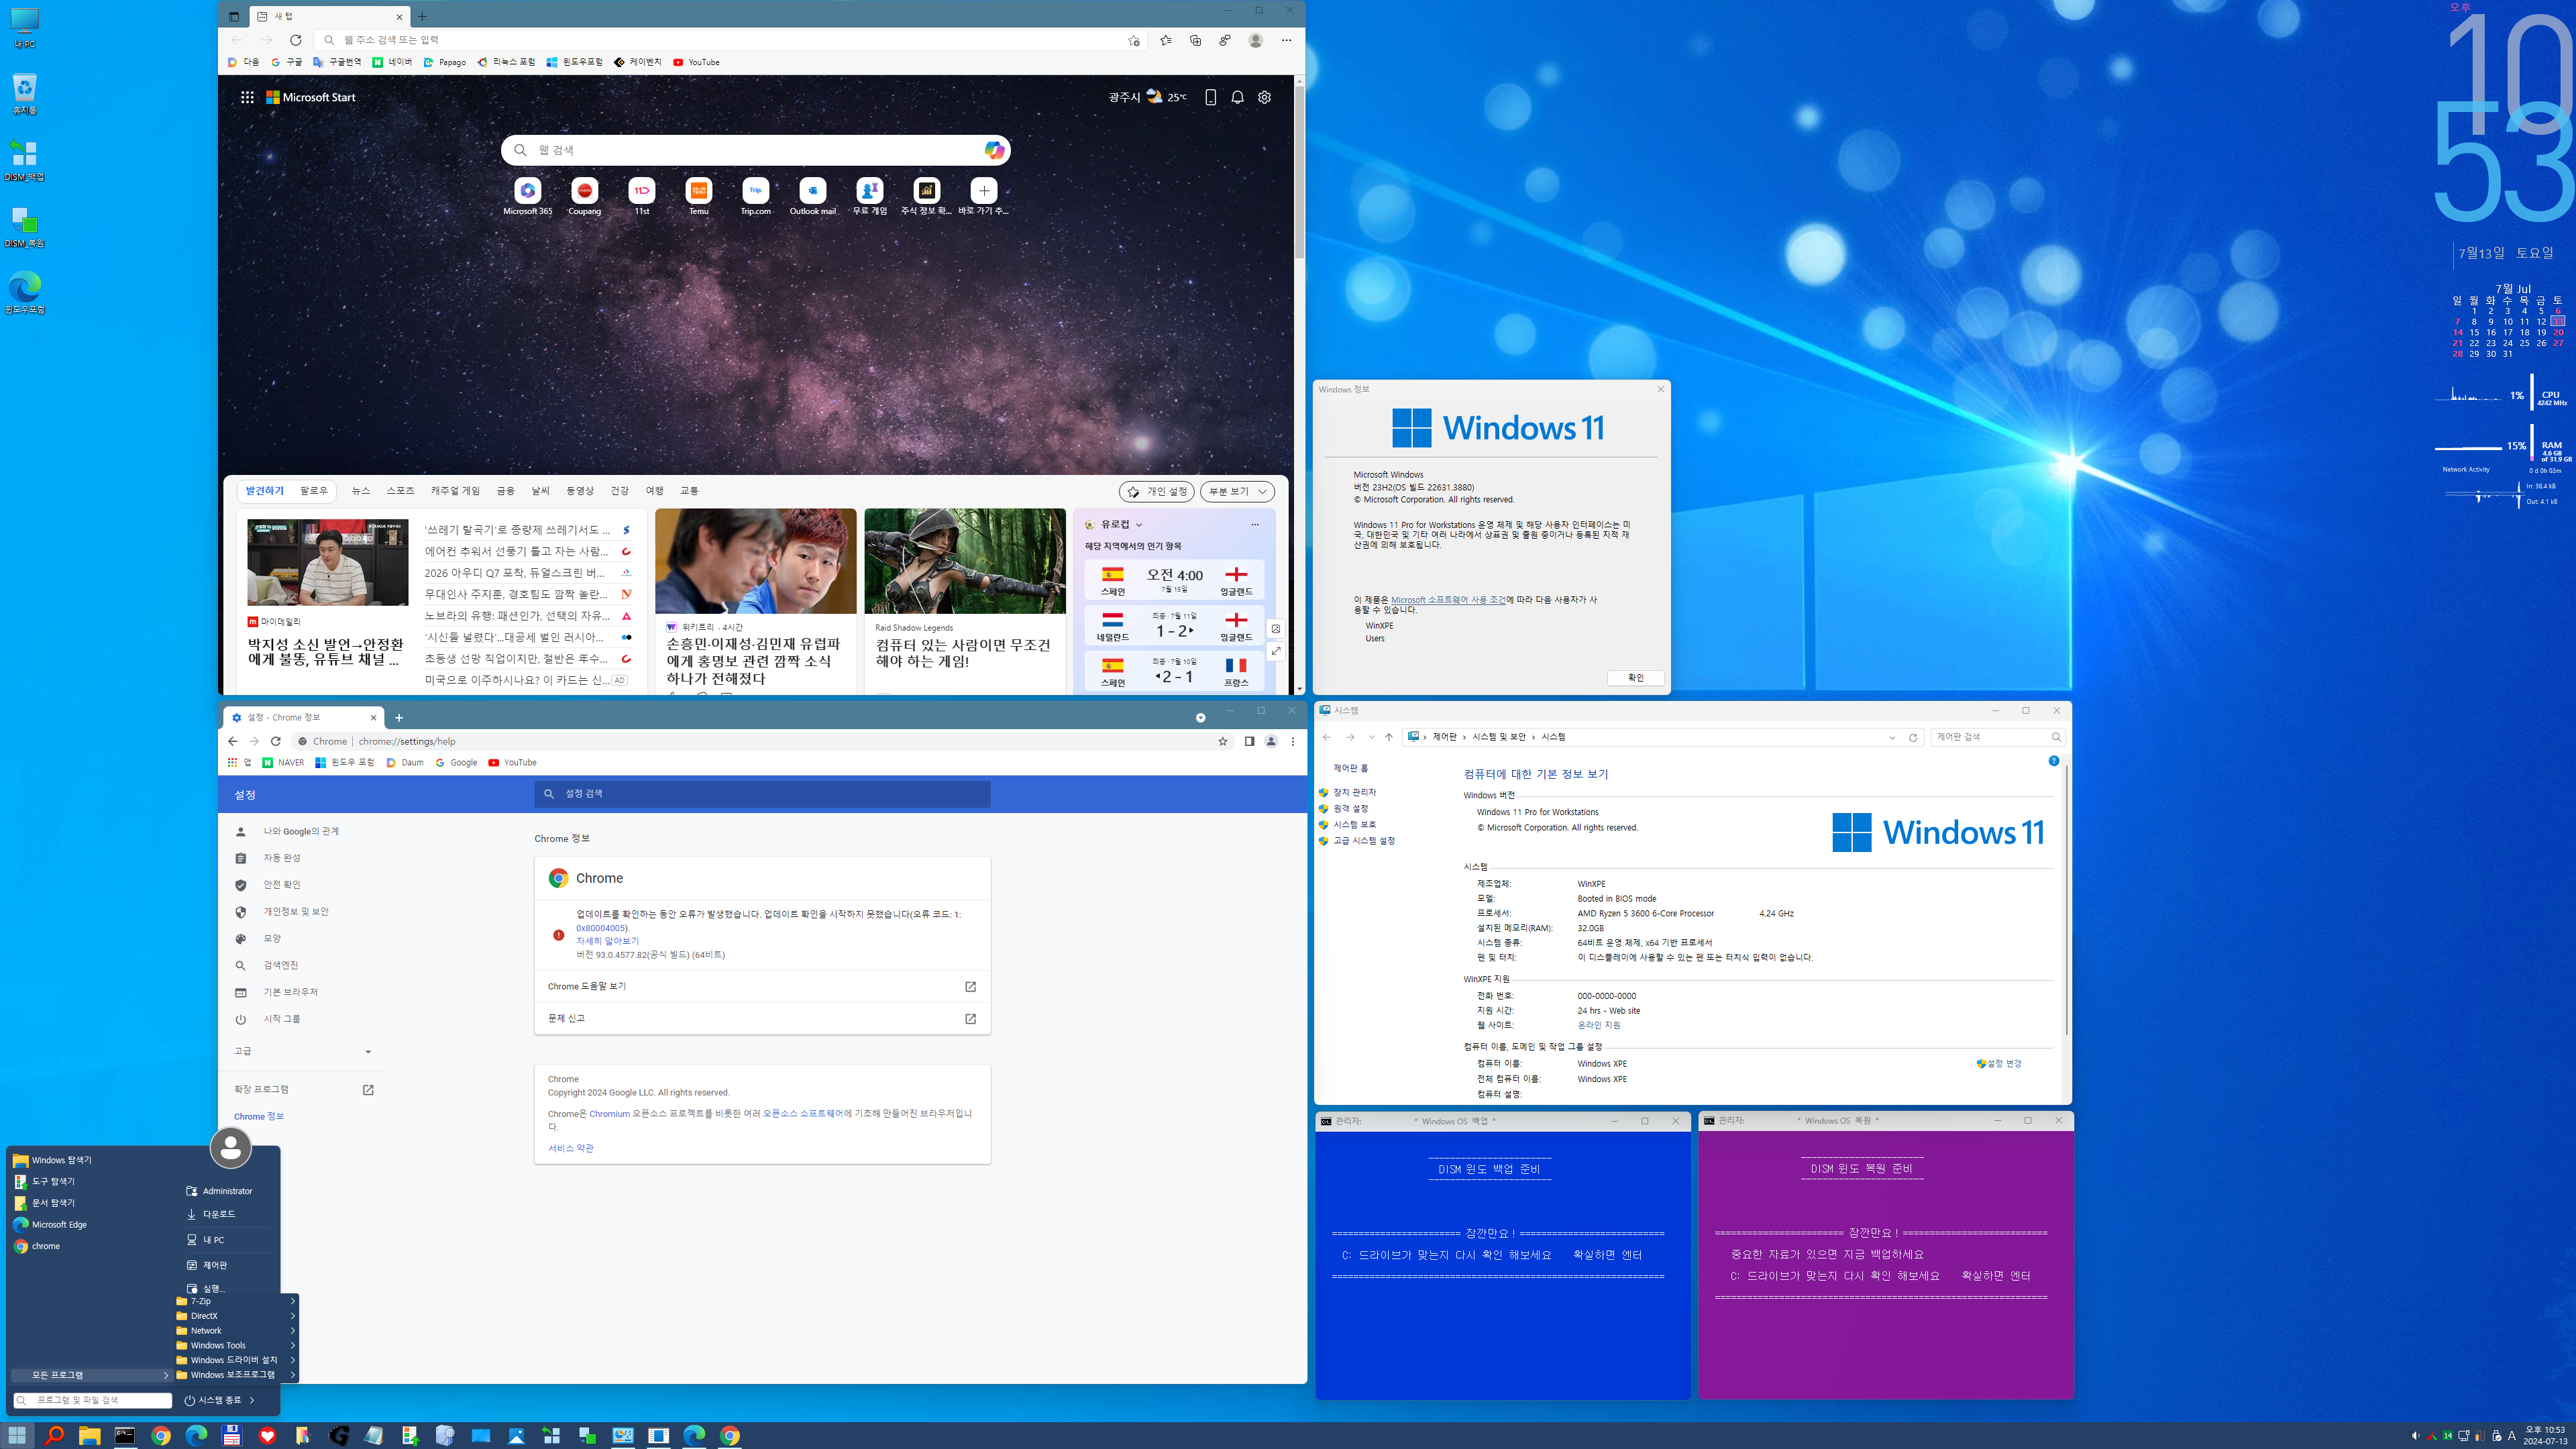Open File Explorer from the taskbar

click(x=89, y=1435)
